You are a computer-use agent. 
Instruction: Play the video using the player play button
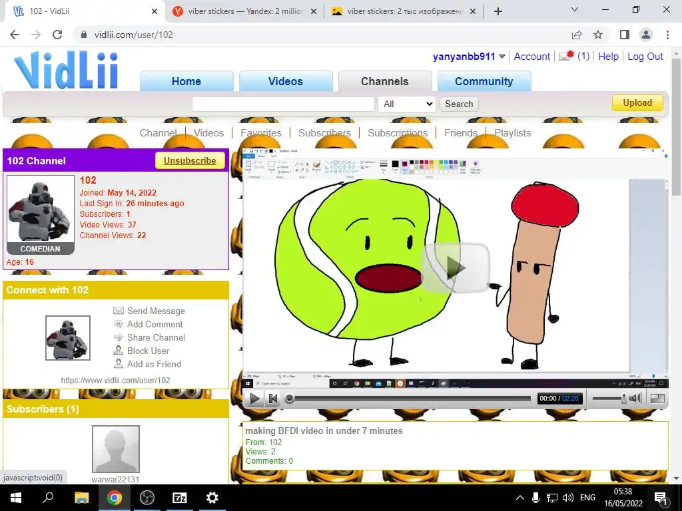pos(254,399)
